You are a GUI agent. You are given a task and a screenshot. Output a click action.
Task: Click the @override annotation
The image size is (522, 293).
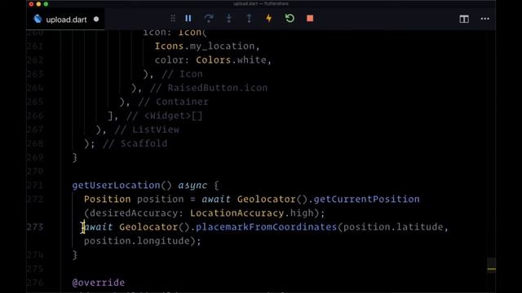click(x=99, y=282)
